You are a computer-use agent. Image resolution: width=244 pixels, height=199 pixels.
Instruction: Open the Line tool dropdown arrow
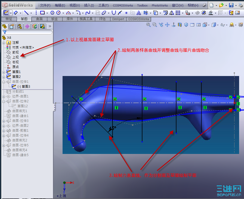[x=31, y=13]
